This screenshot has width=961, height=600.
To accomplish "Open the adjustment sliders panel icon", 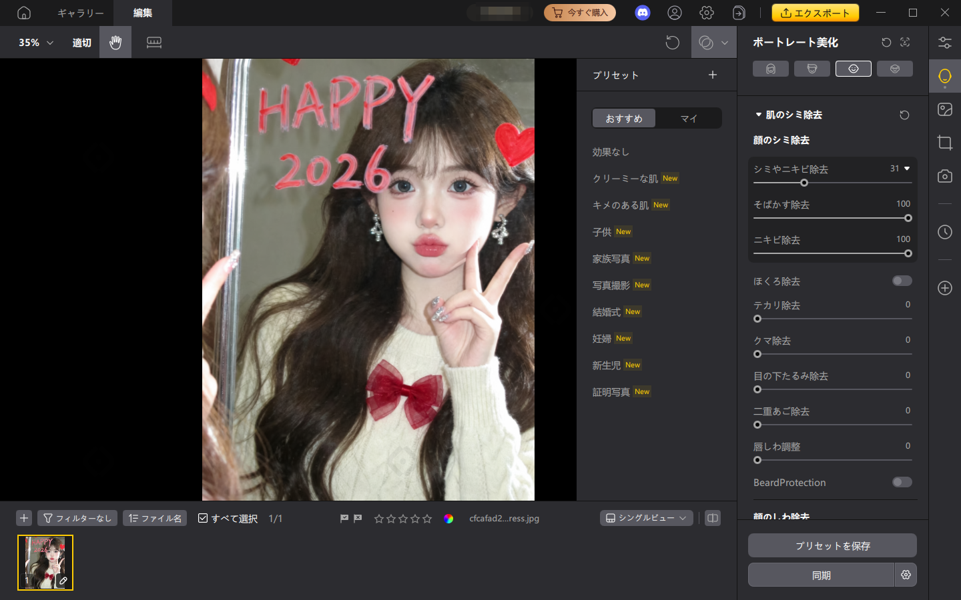I will point(944,43).
